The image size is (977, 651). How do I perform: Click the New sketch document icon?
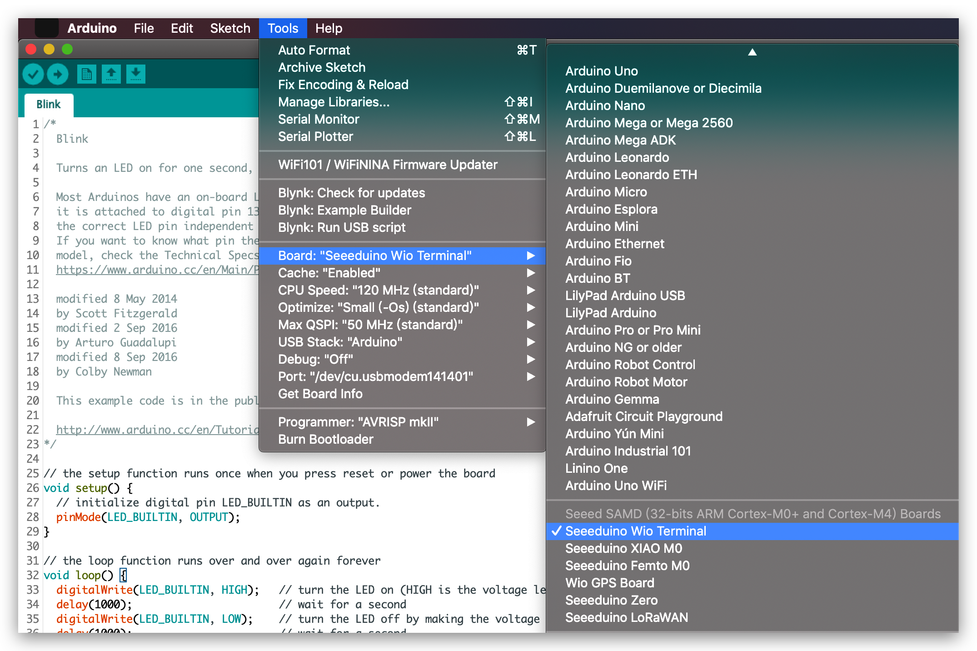86,74
